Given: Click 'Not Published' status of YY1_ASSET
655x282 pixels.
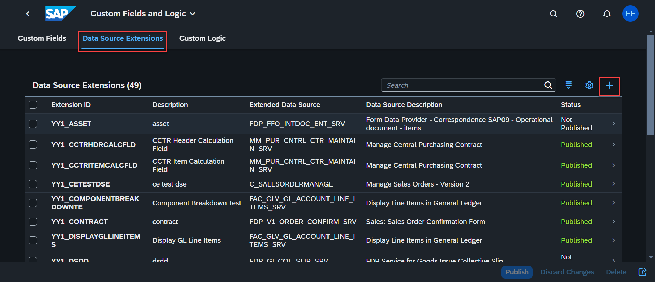Looking at the screenshot, I should (x=577, y=124).
